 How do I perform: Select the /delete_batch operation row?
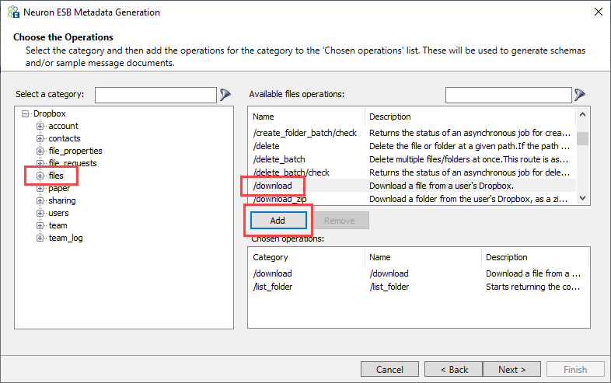[413, 159]
